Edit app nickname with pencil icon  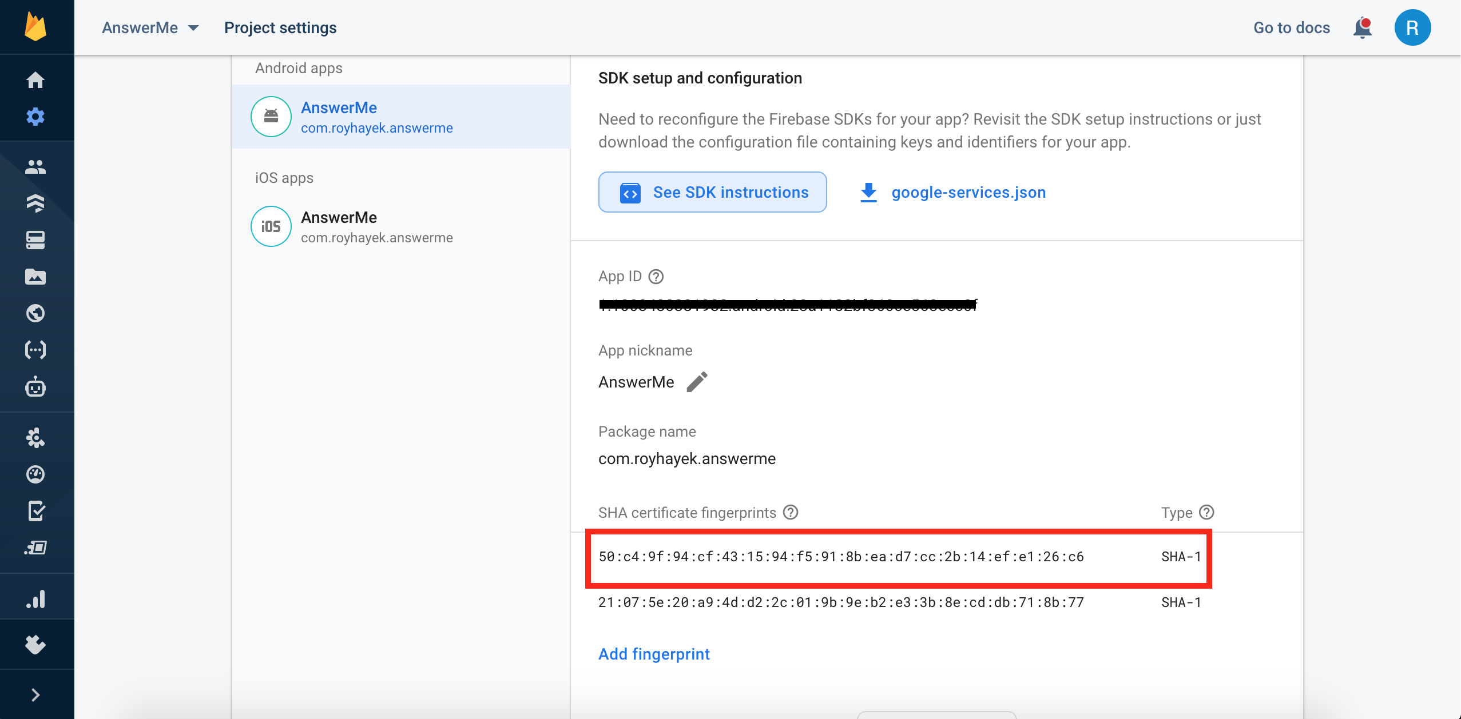point(697,382)
